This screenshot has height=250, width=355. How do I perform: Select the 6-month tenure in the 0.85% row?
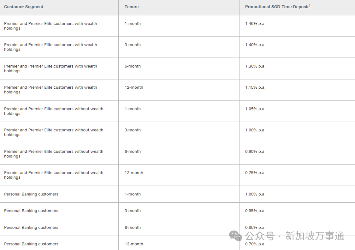pyautogui.click(x=133, y=227)
